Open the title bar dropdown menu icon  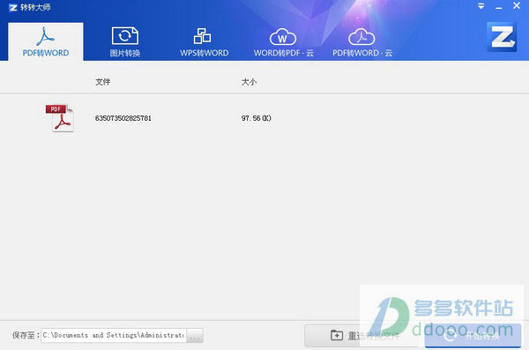pyautogui.click(x=481, y=6)
